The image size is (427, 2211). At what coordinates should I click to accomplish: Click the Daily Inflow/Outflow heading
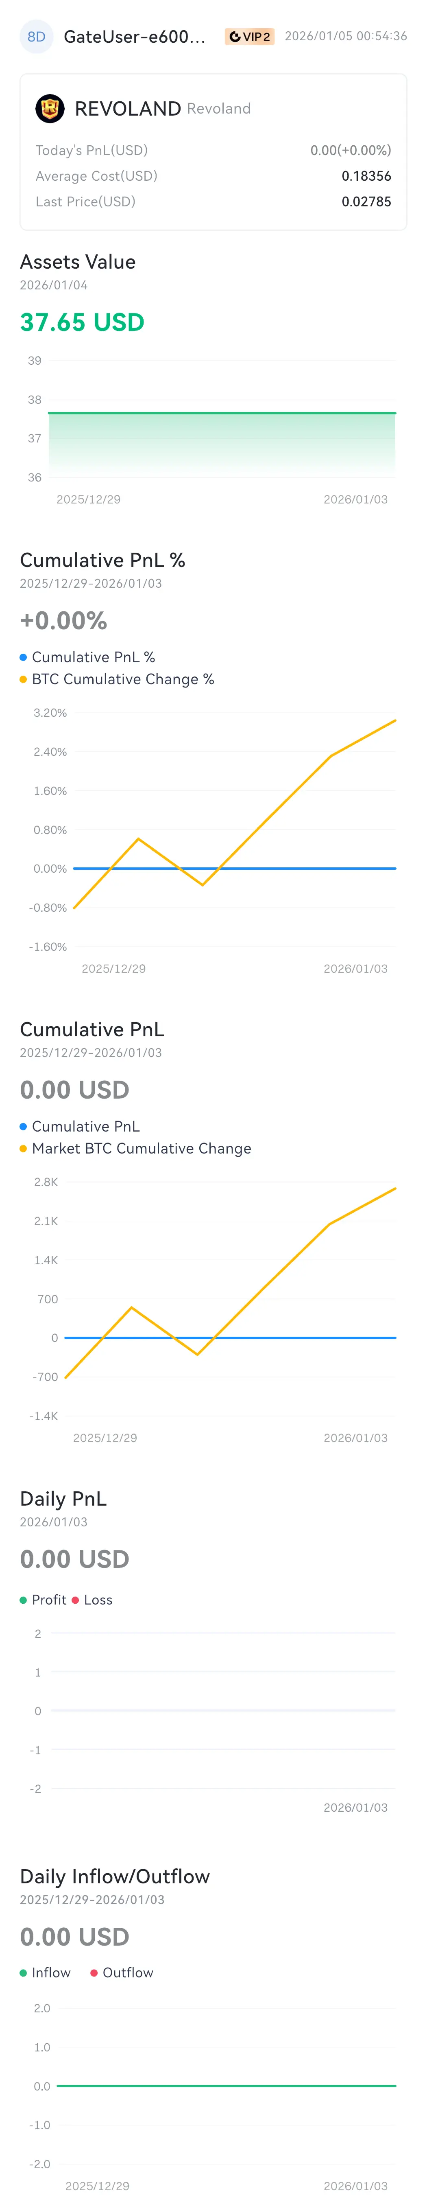pos(115,1876)
